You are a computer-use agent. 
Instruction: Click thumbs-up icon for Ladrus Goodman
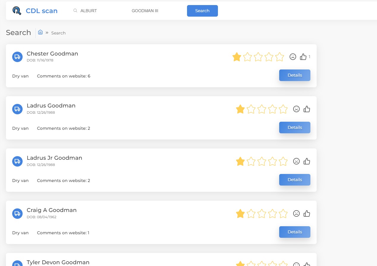307,109
